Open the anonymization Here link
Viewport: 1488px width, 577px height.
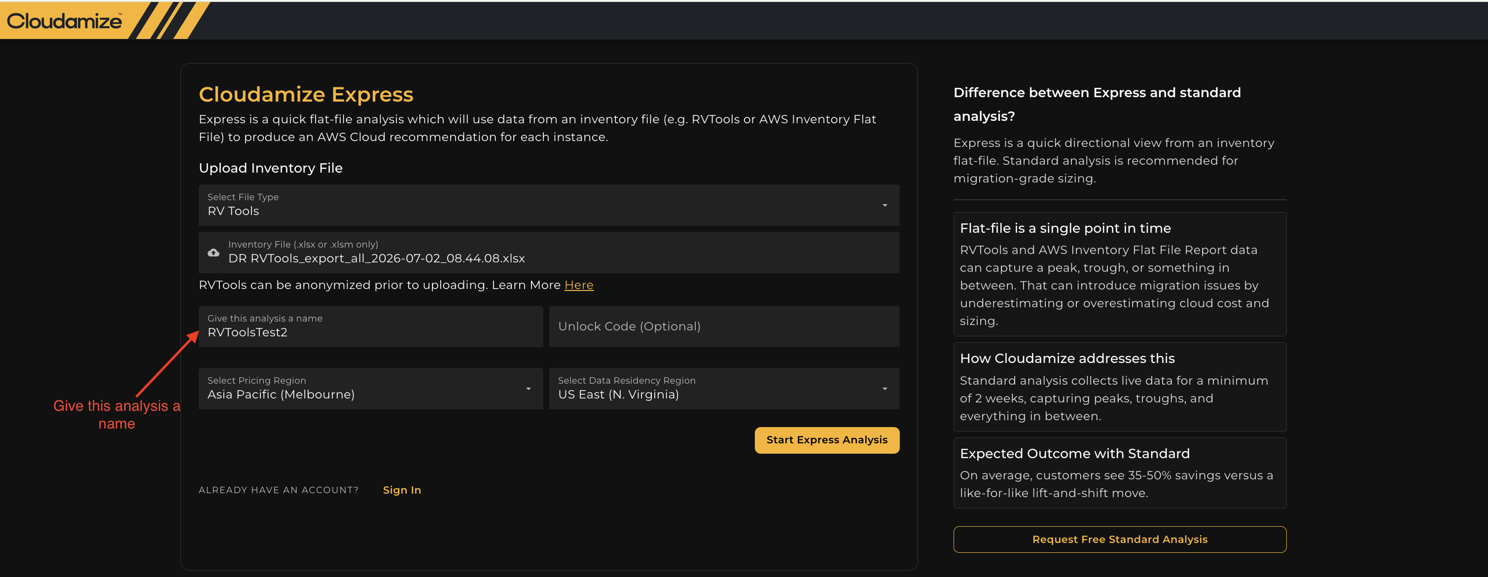click(579, 286)
